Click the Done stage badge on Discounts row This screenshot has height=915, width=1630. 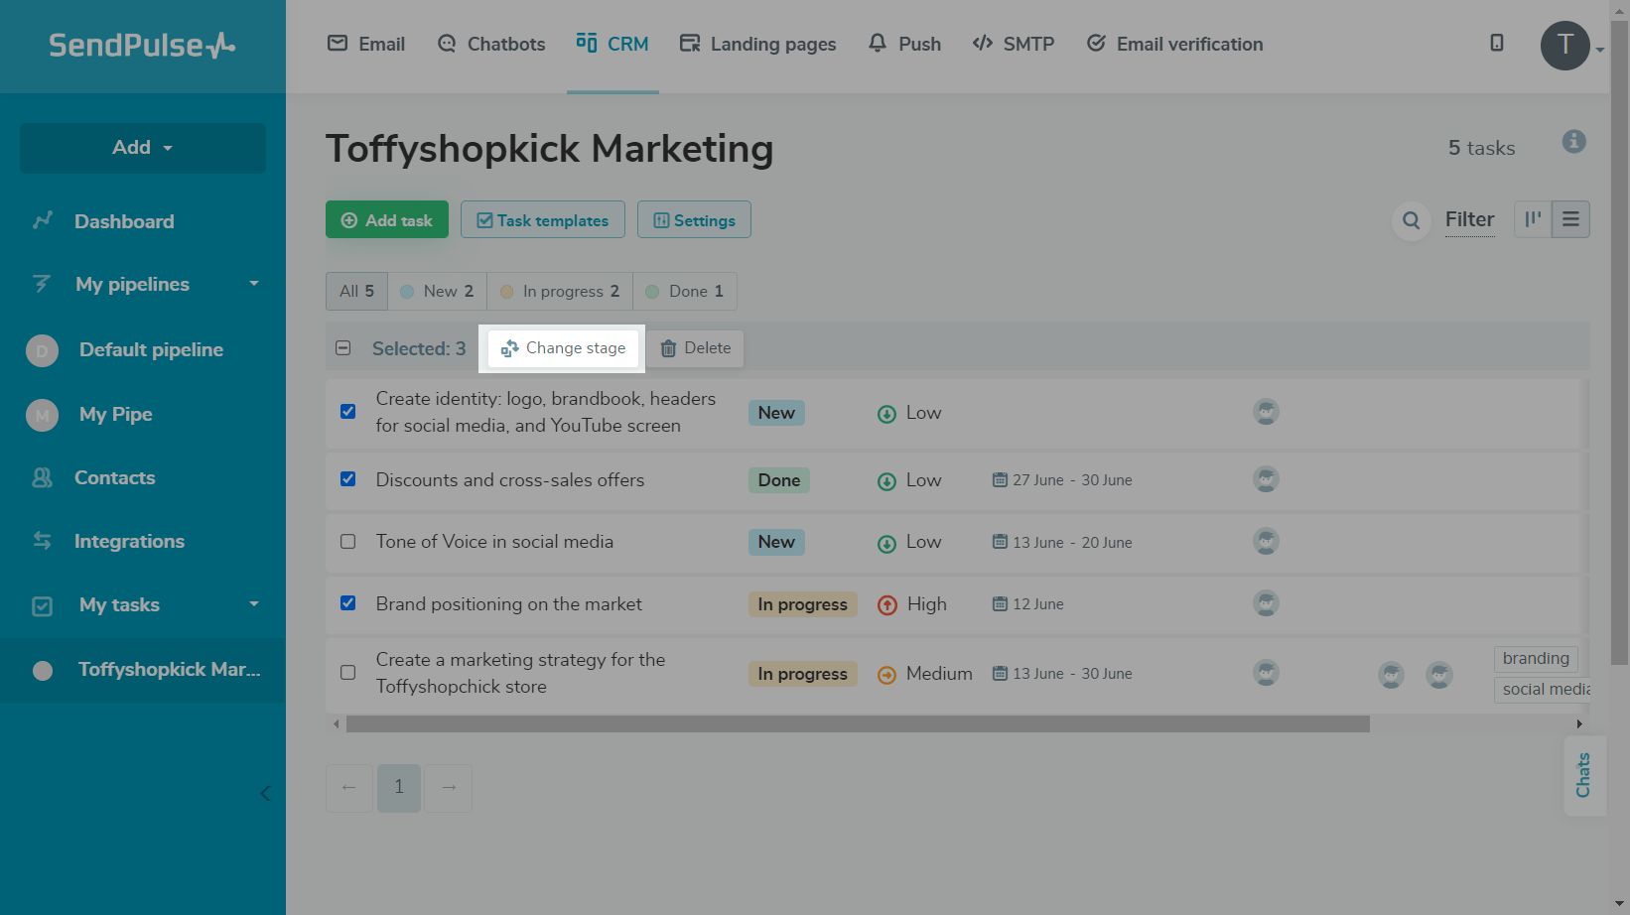pyautogui.click(x=779, y=480)
